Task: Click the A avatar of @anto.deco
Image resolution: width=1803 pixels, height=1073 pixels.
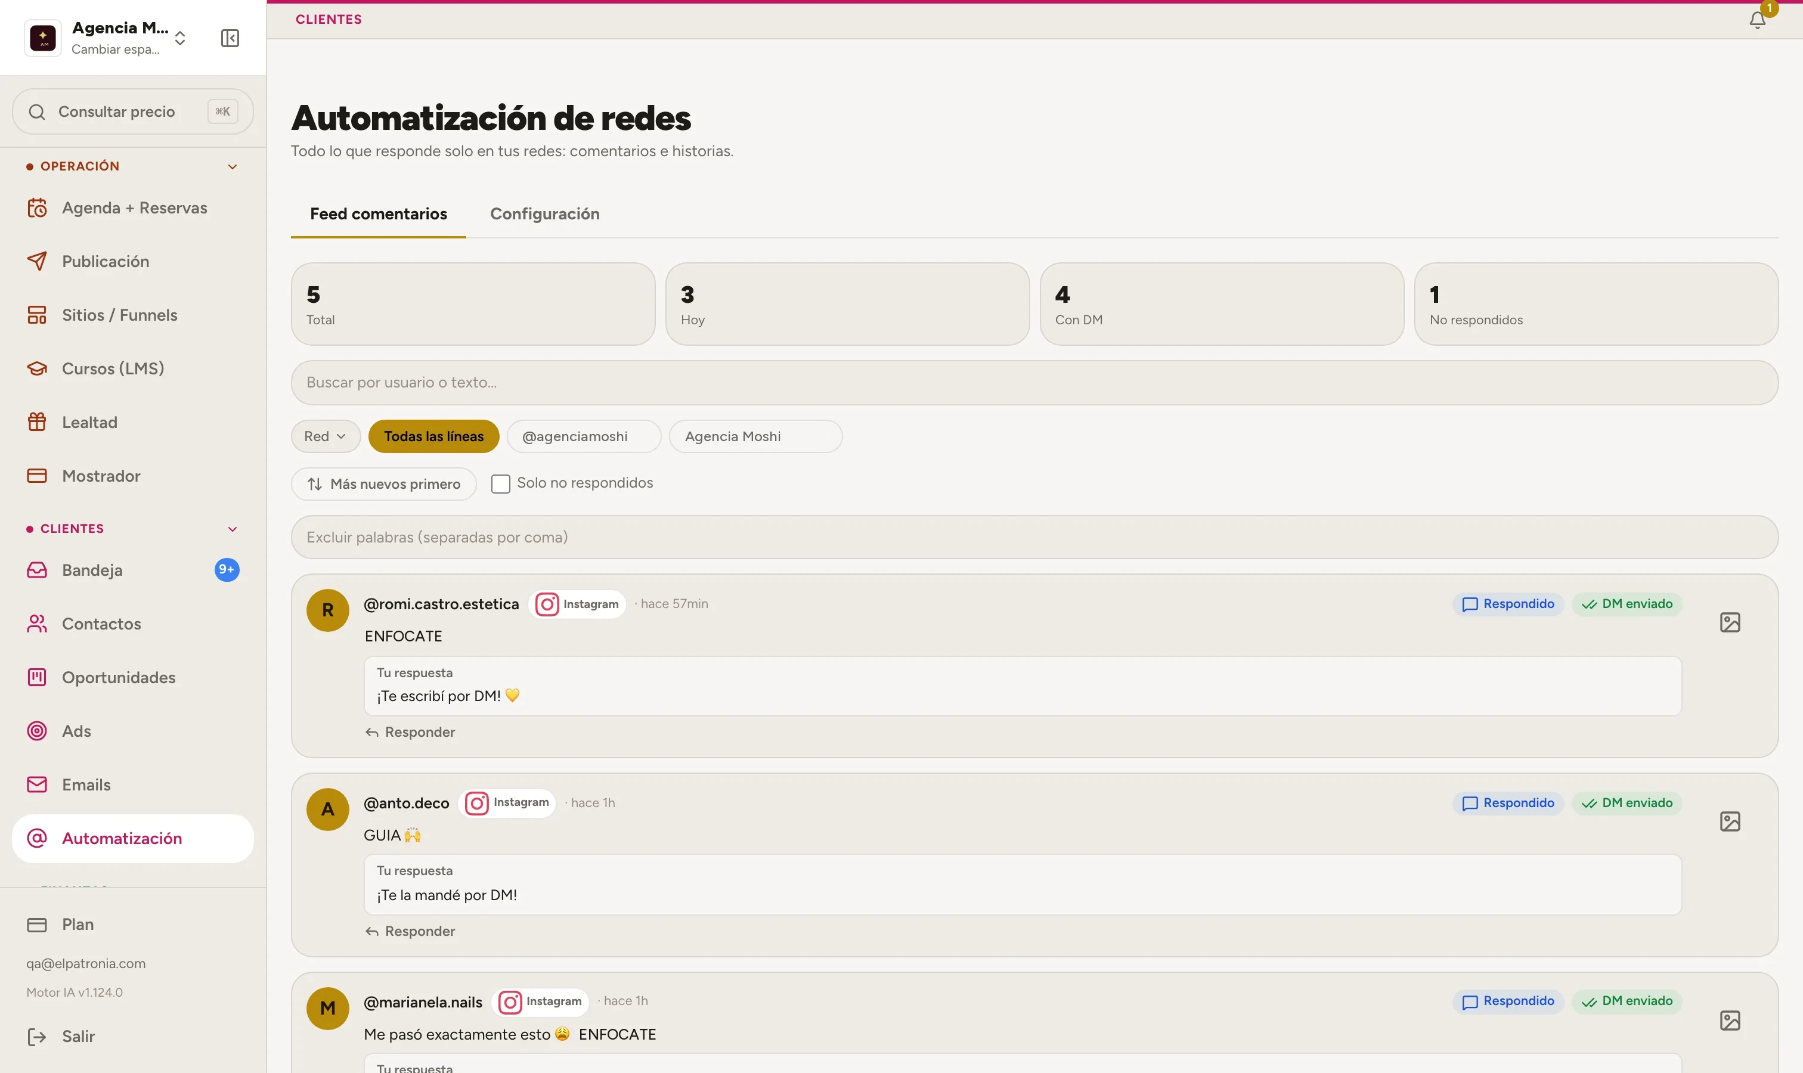Action: pyautogui.click(x=327, y=809)
